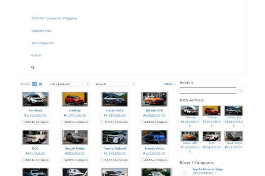Click the Nissan GTR title link in grid

154,110
